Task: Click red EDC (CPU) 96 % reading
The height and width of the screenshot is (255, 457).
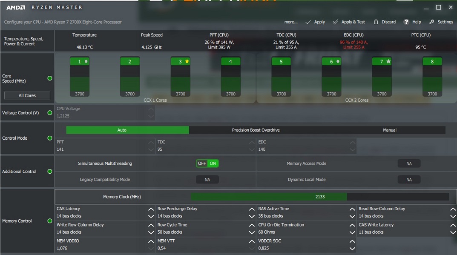Action: 354,45
